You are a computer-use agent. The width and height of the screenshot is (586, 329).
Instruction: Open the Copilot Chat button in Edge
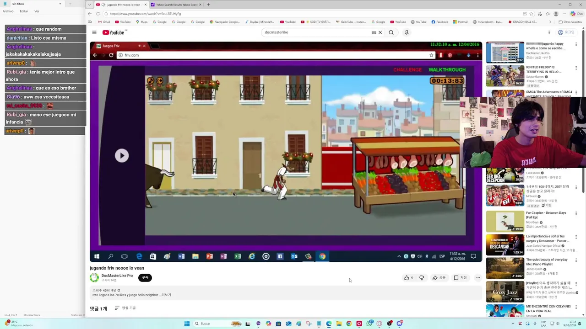point(576,14)
